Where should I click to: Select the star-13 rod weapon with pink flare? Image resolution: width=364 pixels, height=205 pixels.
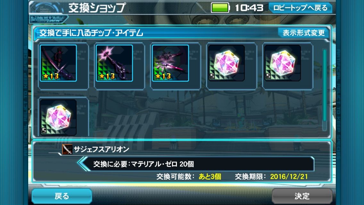tap(114, 63)
